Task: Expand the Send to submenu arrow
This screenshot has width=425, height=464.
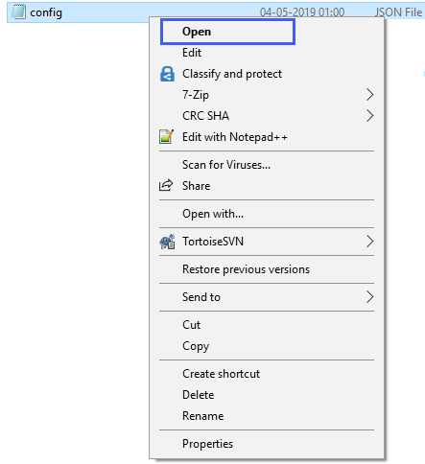Action: pyautogui.click(x=369, y=297)
